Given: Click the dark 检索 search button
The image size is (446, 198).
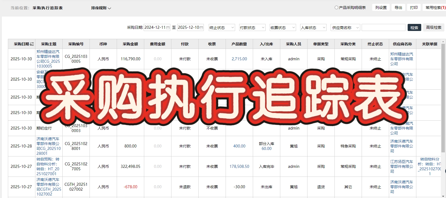Looking at the screenshot, I should 414,27.
